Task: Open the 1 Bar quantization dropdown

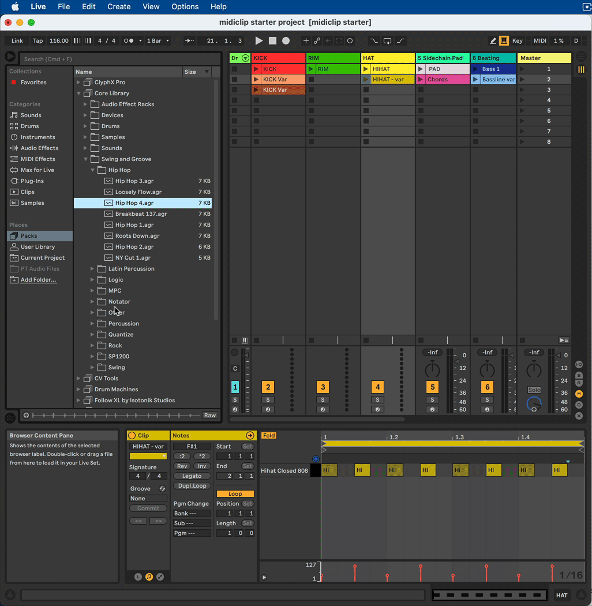Action: (158, 41)
